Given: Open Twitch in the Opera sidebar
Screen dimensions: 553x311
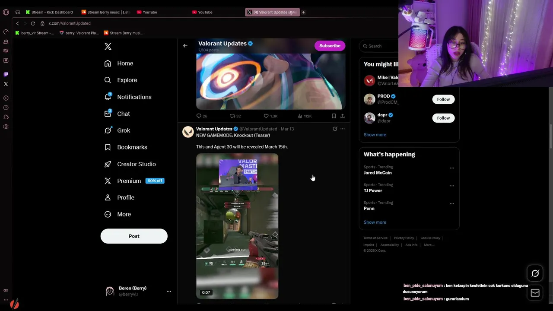Looking at the screenshot, I should tap(6, 74).
